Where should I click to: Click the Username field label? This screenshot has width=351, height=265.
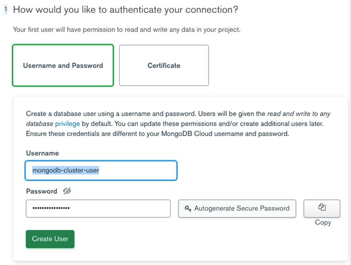41,153
